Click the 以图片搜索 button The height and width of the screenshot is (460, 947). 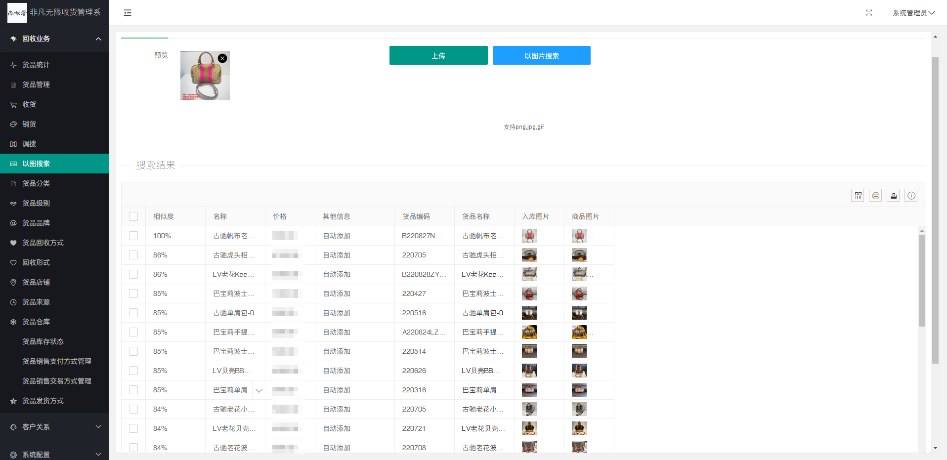click(541, 55)
